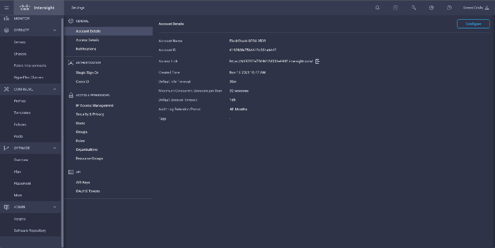The width and height of the screenshot is (495, 248).
Task: Open Pools under Configure
Action: coord(18,137)
